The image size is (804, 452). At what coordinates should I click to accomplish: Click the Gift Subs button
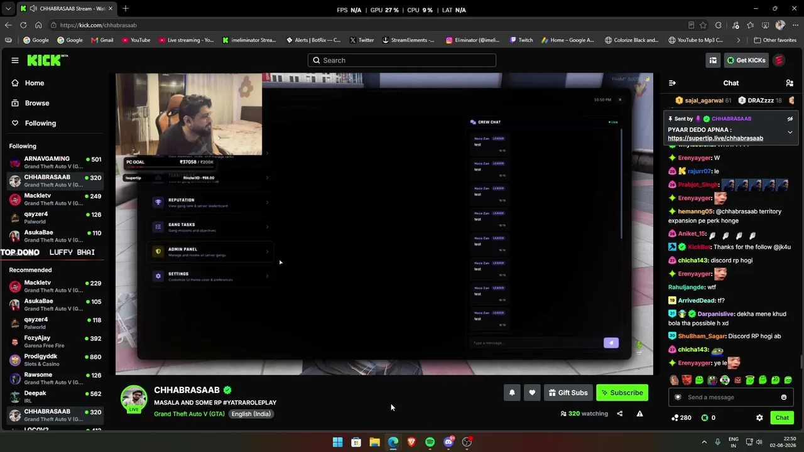pos(568,393)
